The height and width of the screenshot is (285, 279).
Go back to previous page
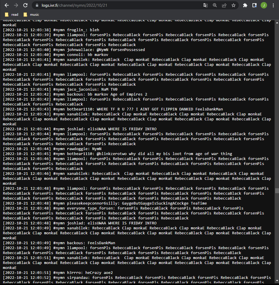7,5
